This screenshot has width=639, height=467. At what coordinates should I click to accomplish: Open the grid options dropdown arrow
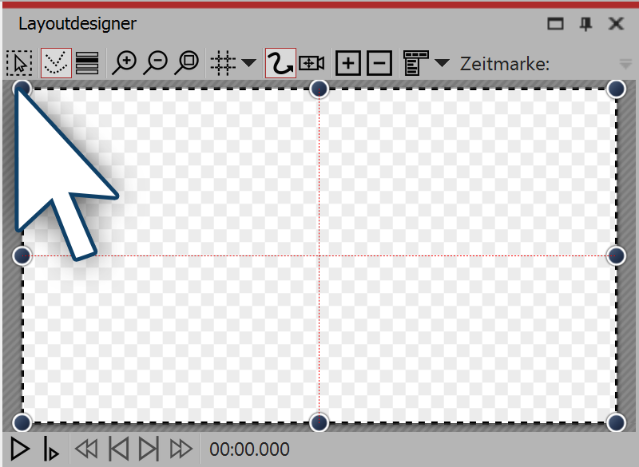248,62
